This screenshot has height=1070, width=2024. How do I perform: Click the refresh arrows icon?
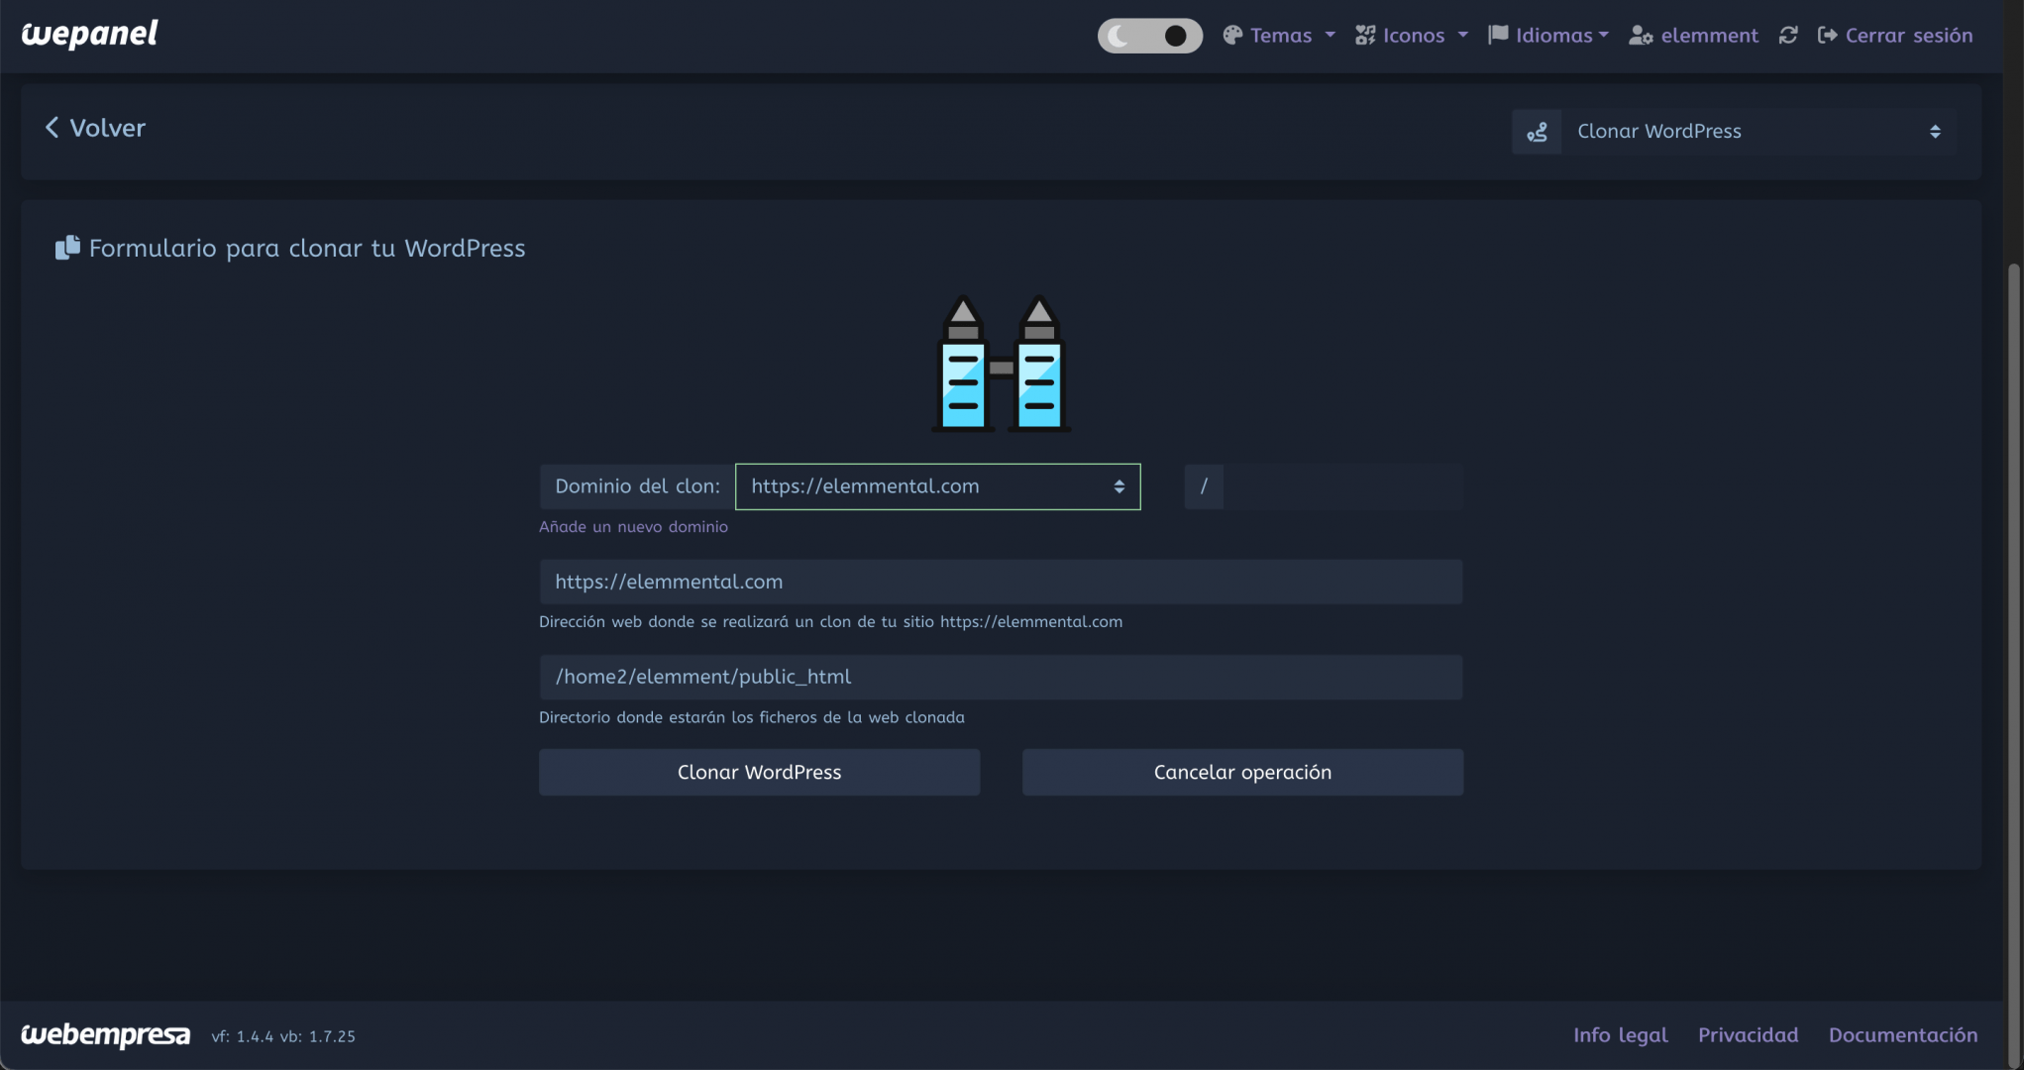(x=1788, y=36)
